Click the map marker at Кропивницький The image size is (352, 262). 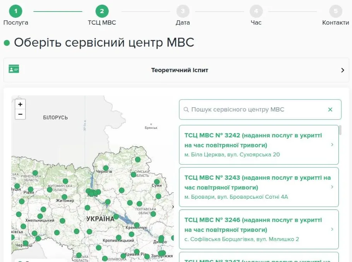pyautogui.click(x=119, y=238)
